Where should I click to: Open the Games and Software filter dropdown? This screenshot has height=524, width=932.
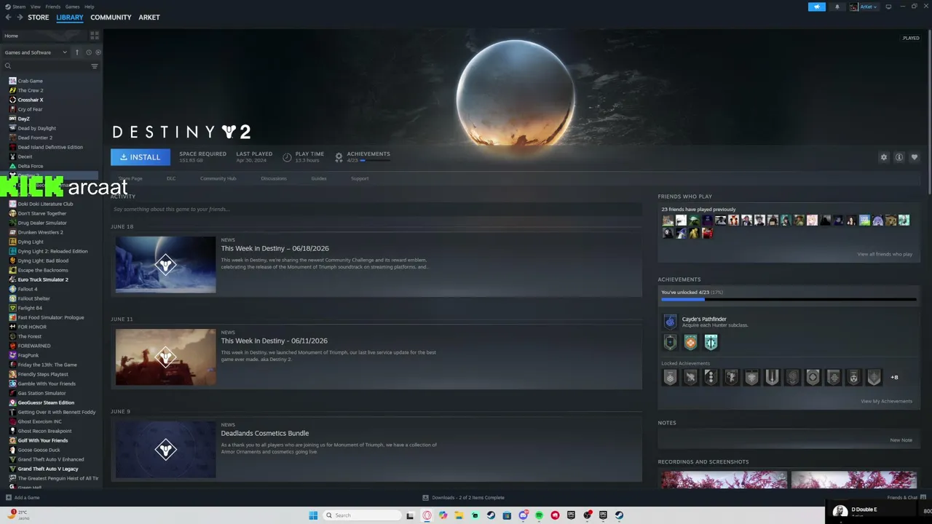tap(36, 52)
